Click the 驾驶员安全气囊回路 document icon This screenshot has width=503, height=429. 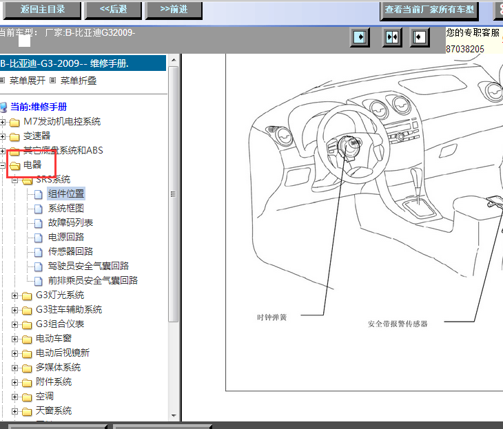(x=38, y=266)
